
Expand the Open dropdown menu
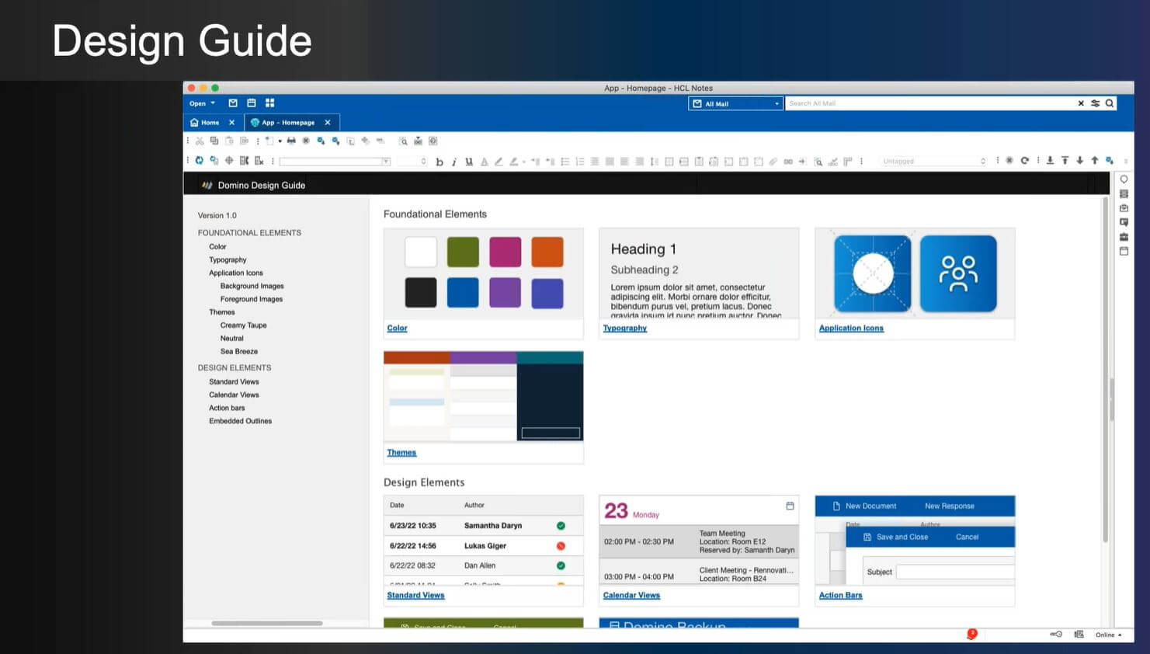(203, 103)
